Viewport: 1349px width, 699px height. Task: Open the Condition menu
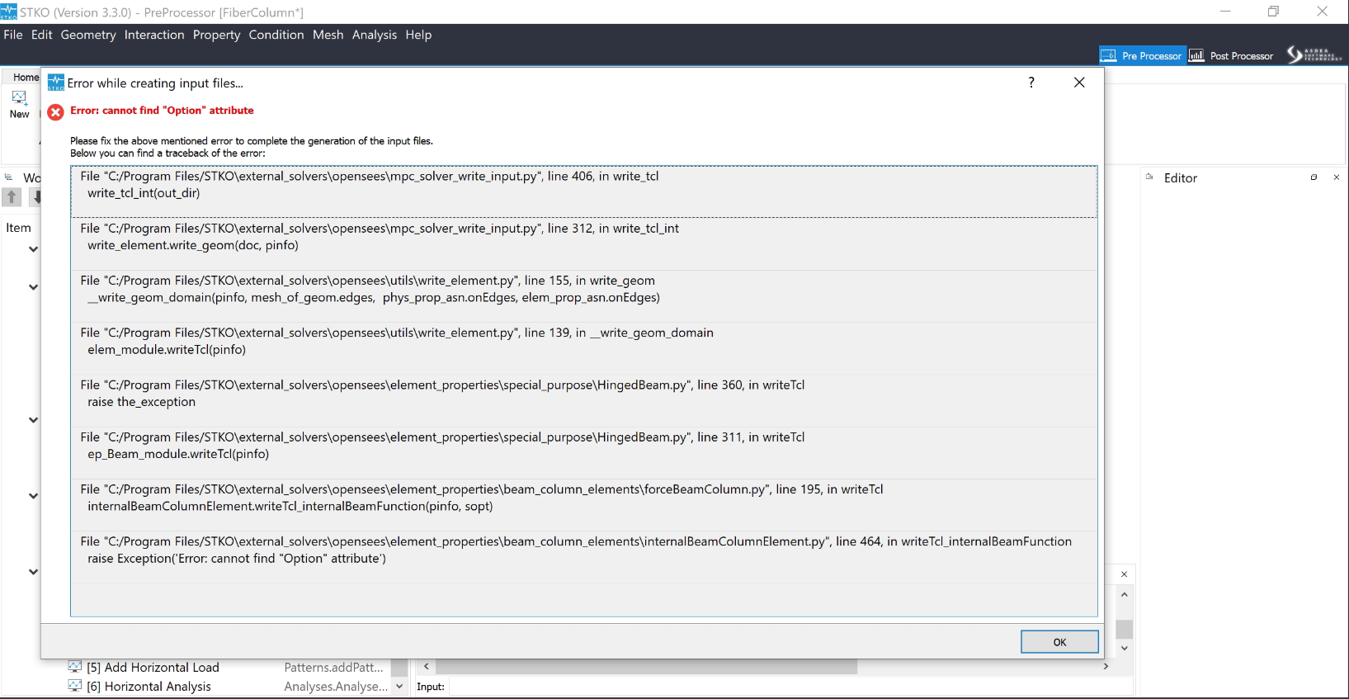276,35
